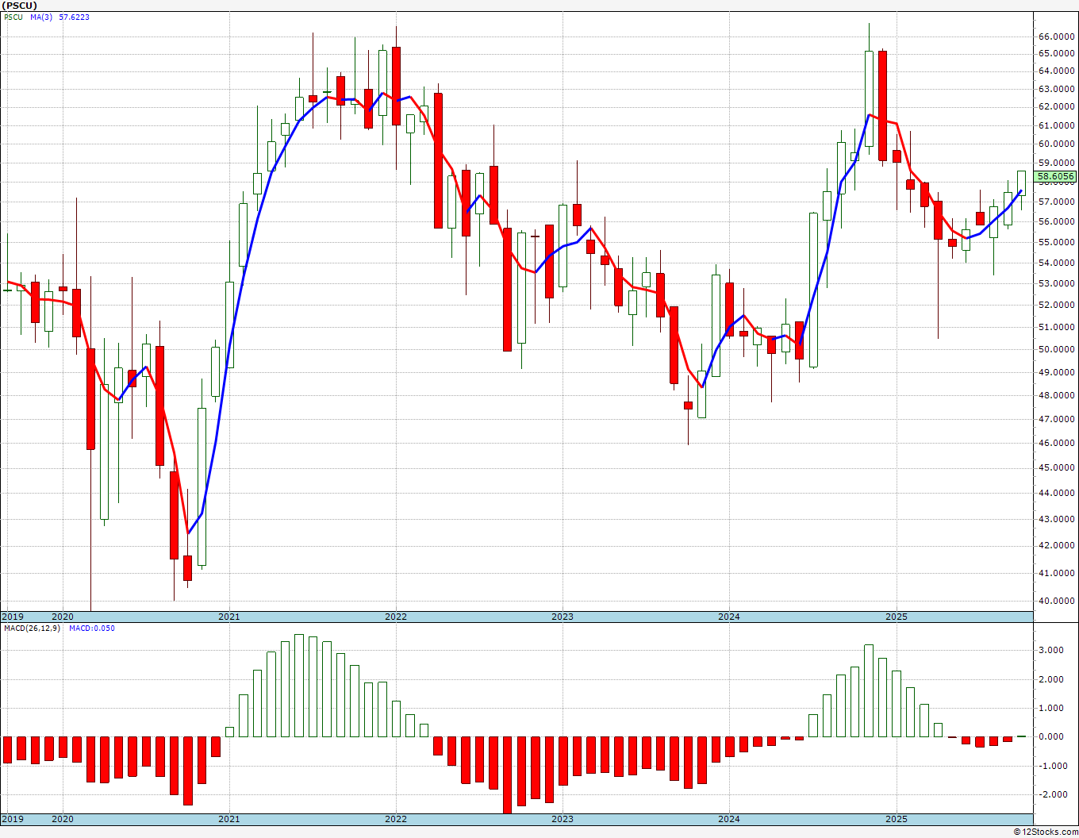The width and height of the screenshot is (1079, 838).
Task: Select the moving average value 57.6223
Action: pyautogui.click(x=74, y=17)
